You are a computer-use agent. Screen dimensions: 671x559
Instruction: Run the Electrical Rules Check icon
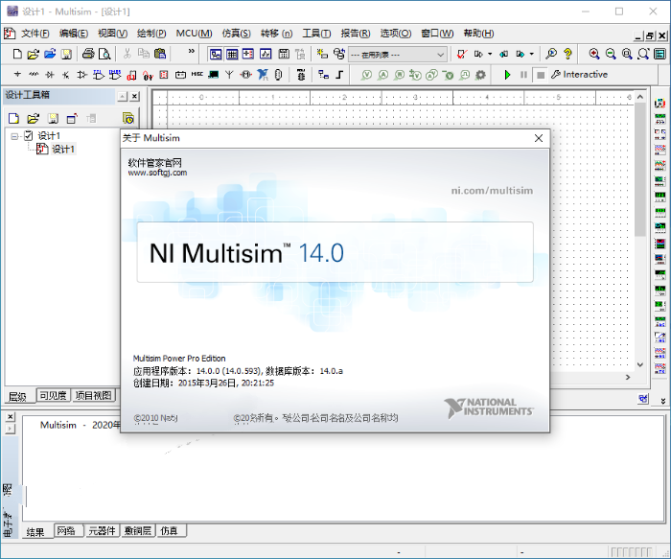pyautogui.click(x=461, y=54)
